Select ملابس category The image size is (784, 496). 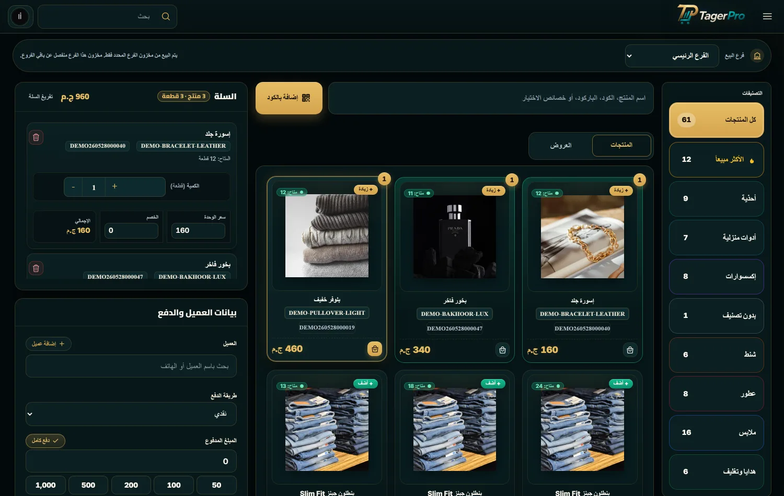point(717,433)
